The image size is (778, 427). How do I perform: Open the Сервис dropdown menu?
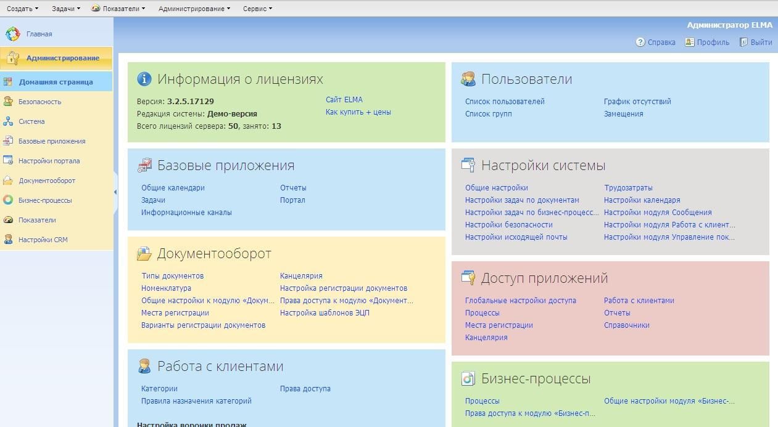tap(257, 9)
